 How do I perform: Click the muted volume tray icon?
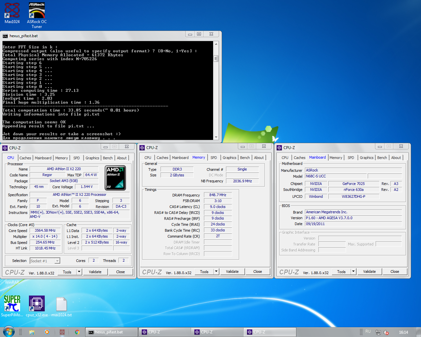click(386, 332)
